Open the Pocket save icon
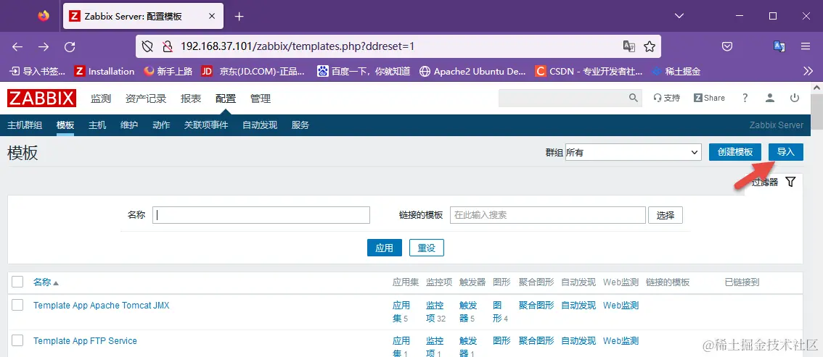 (727, 46)
